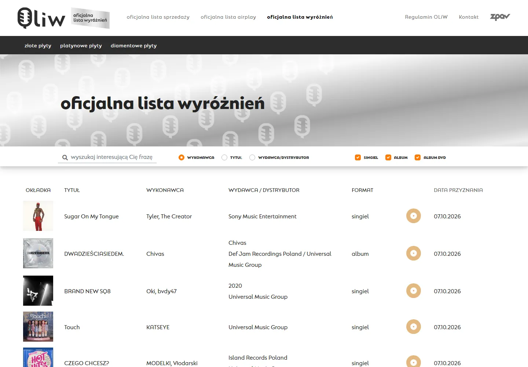
Task: Click the artist Tyler, The Creator
Action: (x=169, y=217)
